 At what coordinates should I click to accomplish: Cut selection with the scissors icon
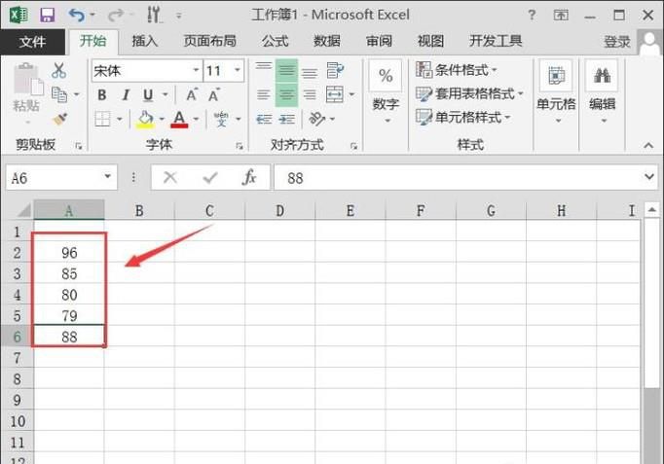58,71
